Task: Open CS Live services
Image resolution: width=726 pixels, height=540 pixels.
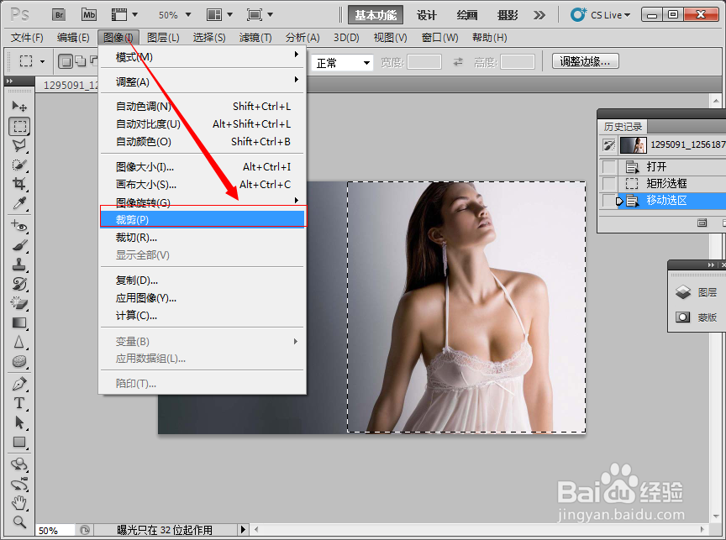Action: [598, 14]
